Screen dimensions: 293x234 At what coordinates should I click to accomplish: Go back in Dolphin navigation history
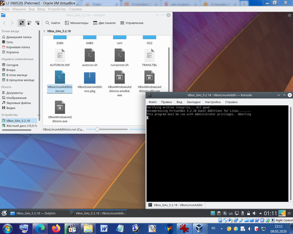(4, 23)
